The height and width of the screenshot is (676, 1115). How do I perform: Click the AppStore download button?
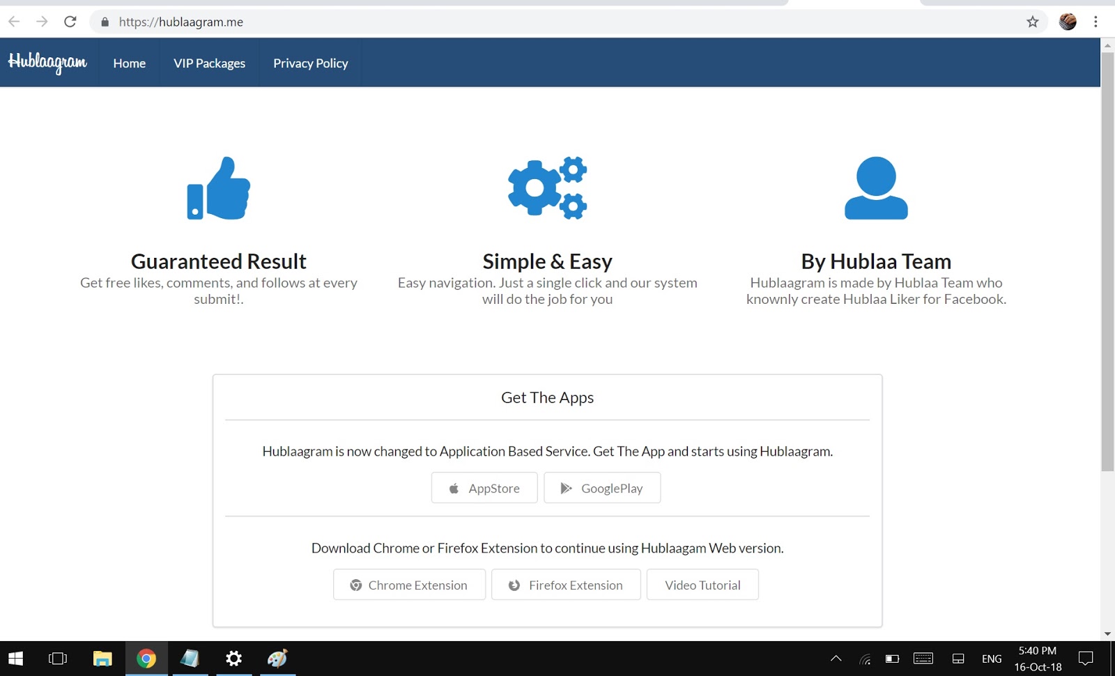[484, 488]
